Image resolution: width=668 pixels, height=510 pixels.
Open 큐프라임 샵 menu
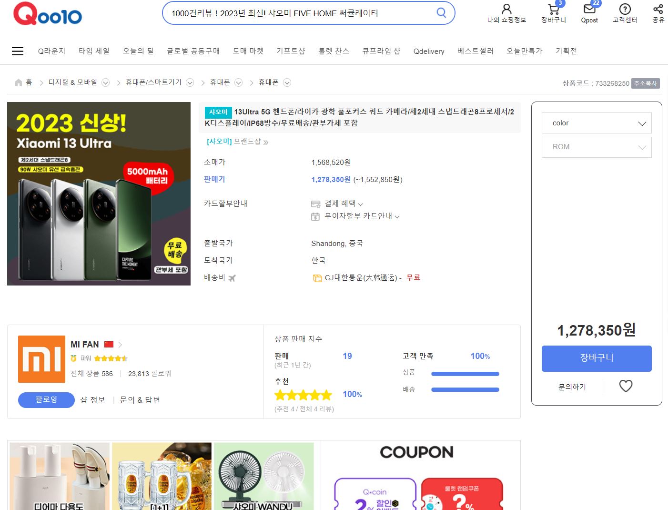click(x=381, y=51)
